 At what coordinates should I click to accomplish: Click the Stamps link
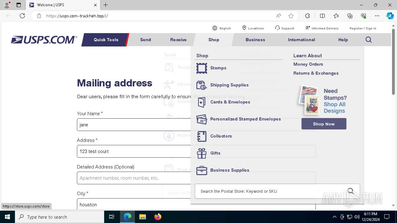tap(218, 68)
